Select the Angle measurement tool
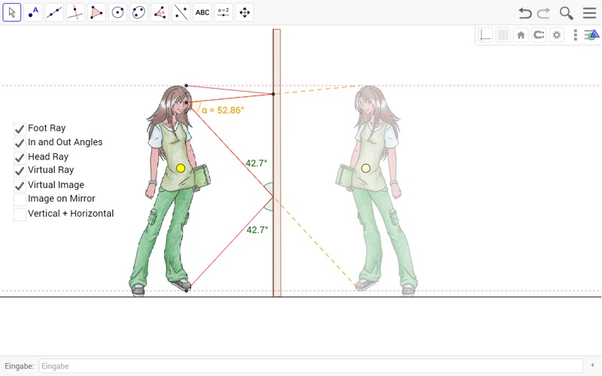Image resolution: width=602 pixels, height=376 pixels. point(160,12)
